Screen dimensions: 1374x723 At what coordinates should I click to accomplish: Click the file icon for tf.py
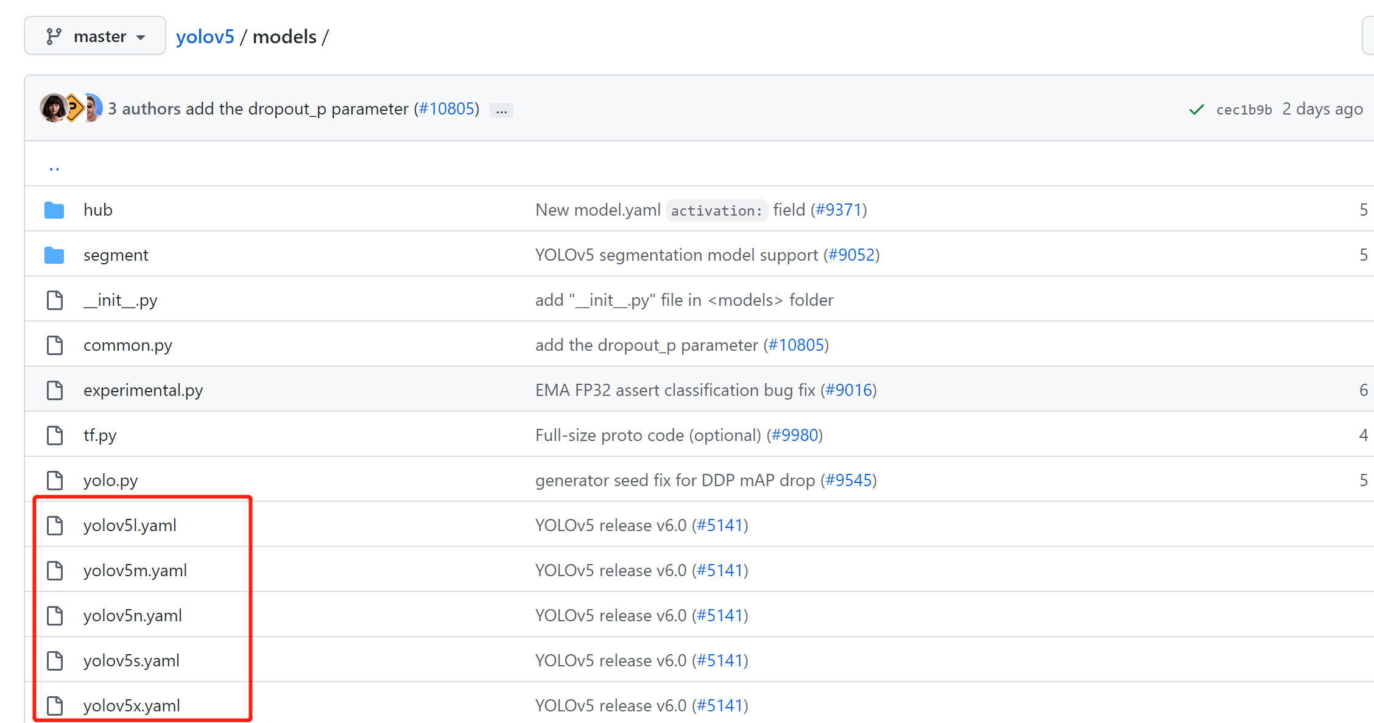[x=55, y=436]
